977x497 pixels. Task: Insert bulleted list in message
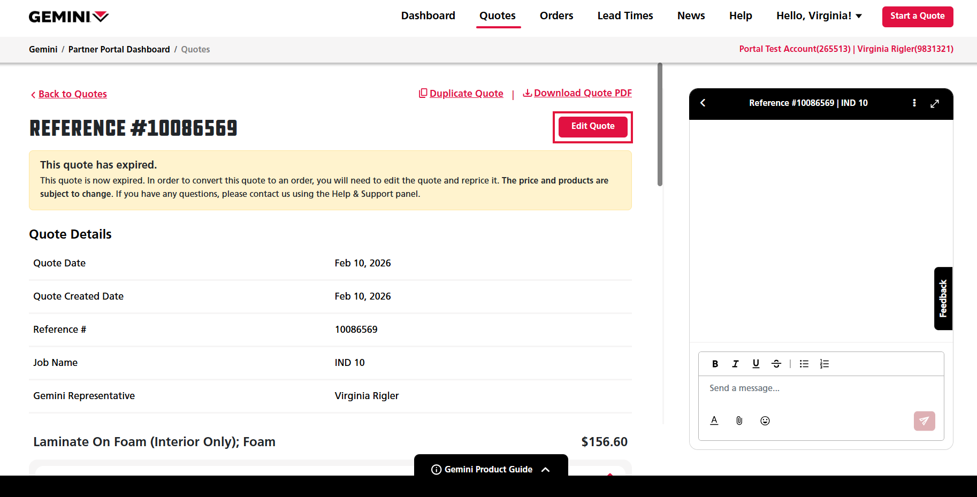coord(804,364)
